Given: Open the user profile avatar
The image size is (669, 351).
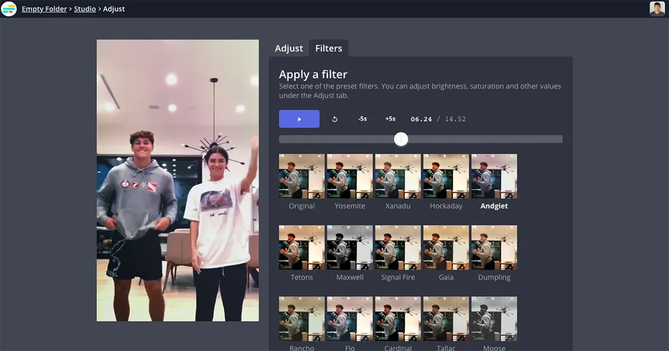Looking at the screenshot, I should click(x=657, y=9).
